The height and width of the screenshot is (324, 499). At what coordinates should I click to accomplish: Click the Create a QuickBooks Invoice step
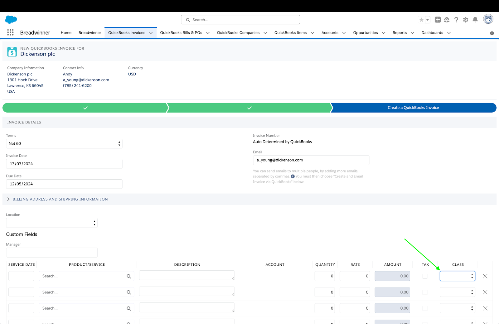click(413, 108)
